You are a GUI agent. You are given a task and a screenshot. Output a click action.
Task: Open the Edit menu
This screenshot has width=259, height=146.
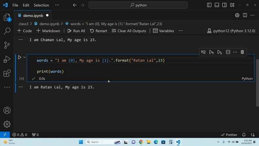click(x=26, y=5)
